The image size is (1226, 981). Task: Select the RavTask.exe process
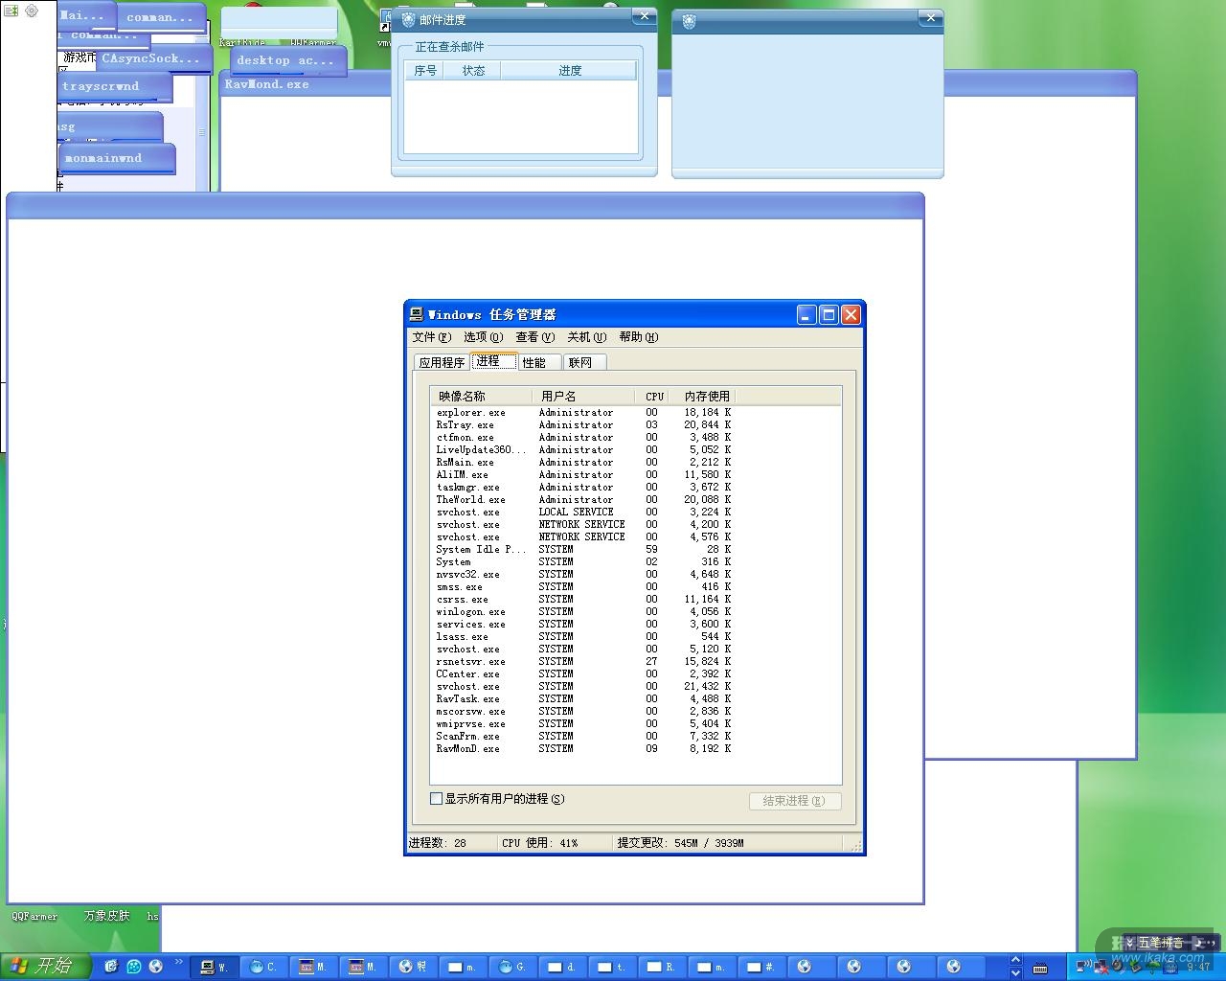coord(584,699)
